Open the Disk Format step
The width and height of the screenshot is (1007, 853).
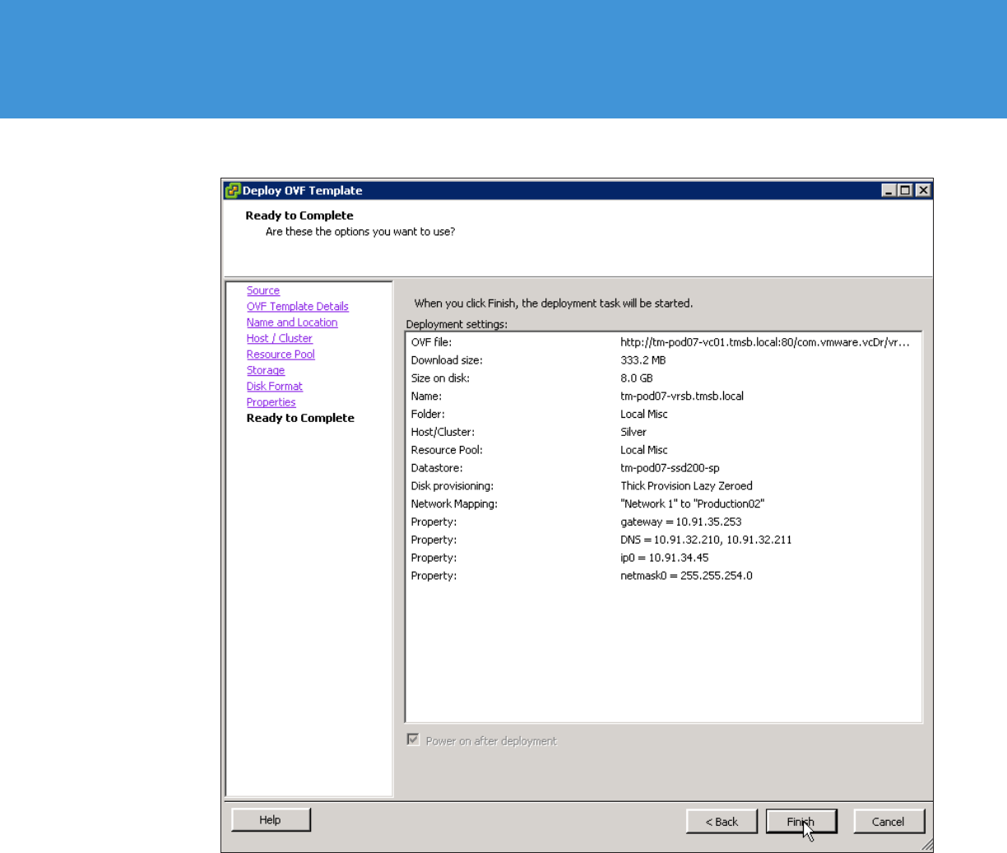(x=275, y=386)
